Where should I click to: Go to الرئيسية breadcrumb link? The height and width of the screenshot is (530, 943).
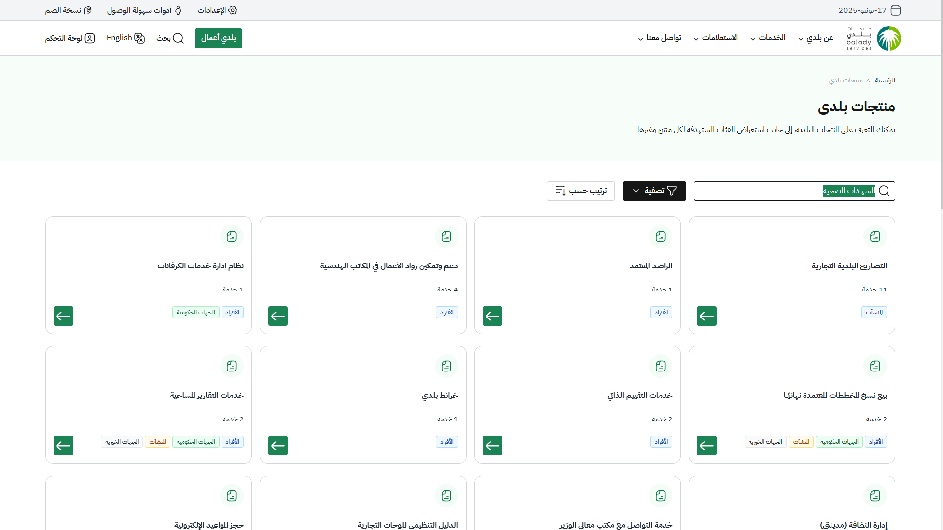[x=885, y=80]
